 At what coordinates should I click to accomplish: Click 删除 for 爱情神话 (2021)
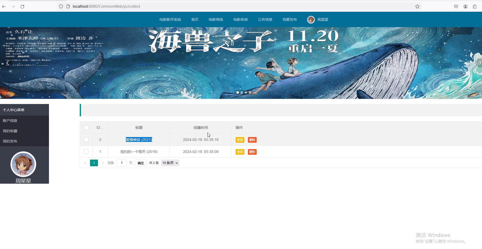[x=252, y=140]
